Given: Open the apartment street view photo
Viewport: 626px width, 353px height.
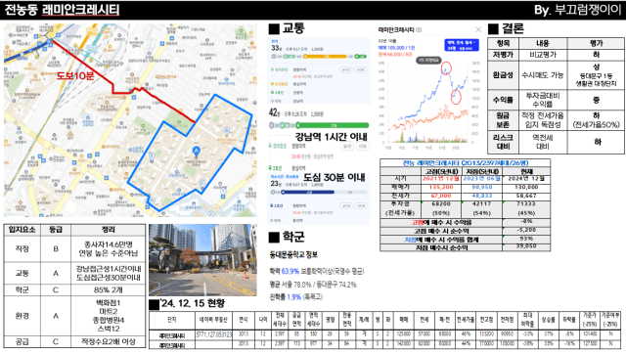Looking at the screenshot, I should [x=202, y=260].
